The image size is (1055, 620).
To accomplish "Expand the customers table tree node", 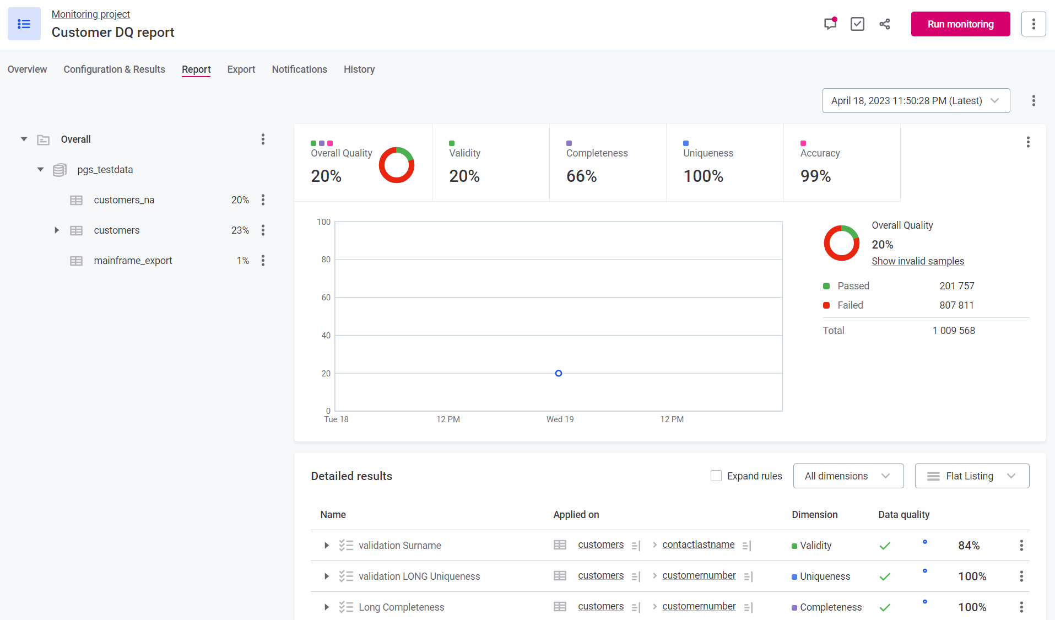I will click(56, 230).
